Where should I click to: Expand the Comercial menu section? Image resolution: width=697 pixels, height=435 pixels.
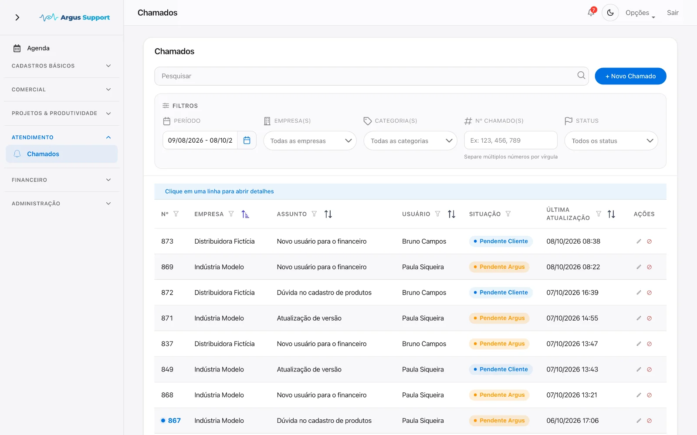61,90
